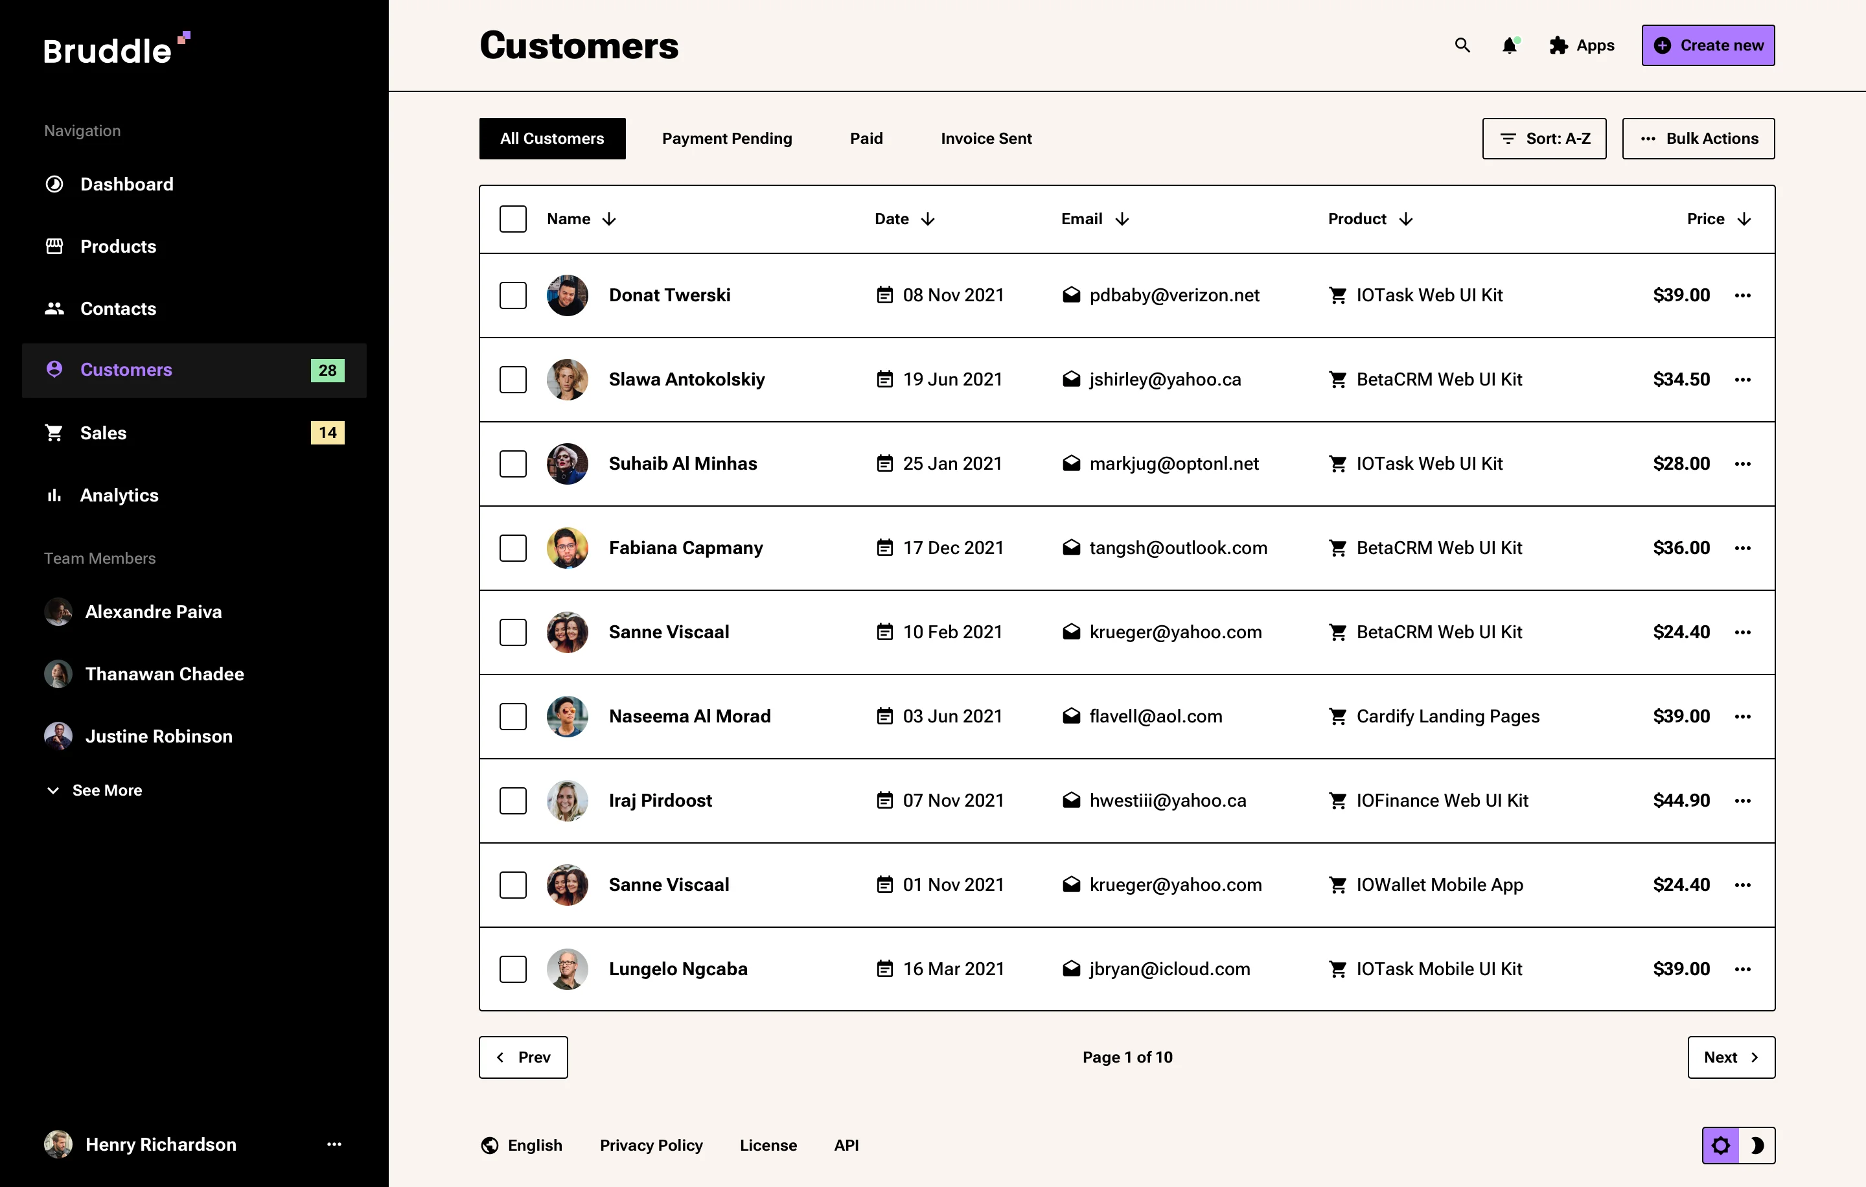Switch to the Payment Pending tab
1866x1187 pixels.
pos(727,139)
